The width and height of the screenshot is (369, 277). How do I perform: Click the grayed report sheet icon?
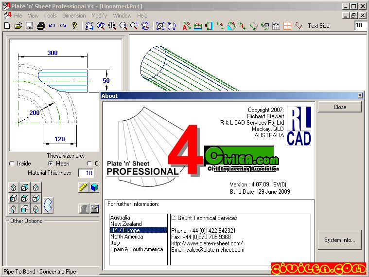84,209
